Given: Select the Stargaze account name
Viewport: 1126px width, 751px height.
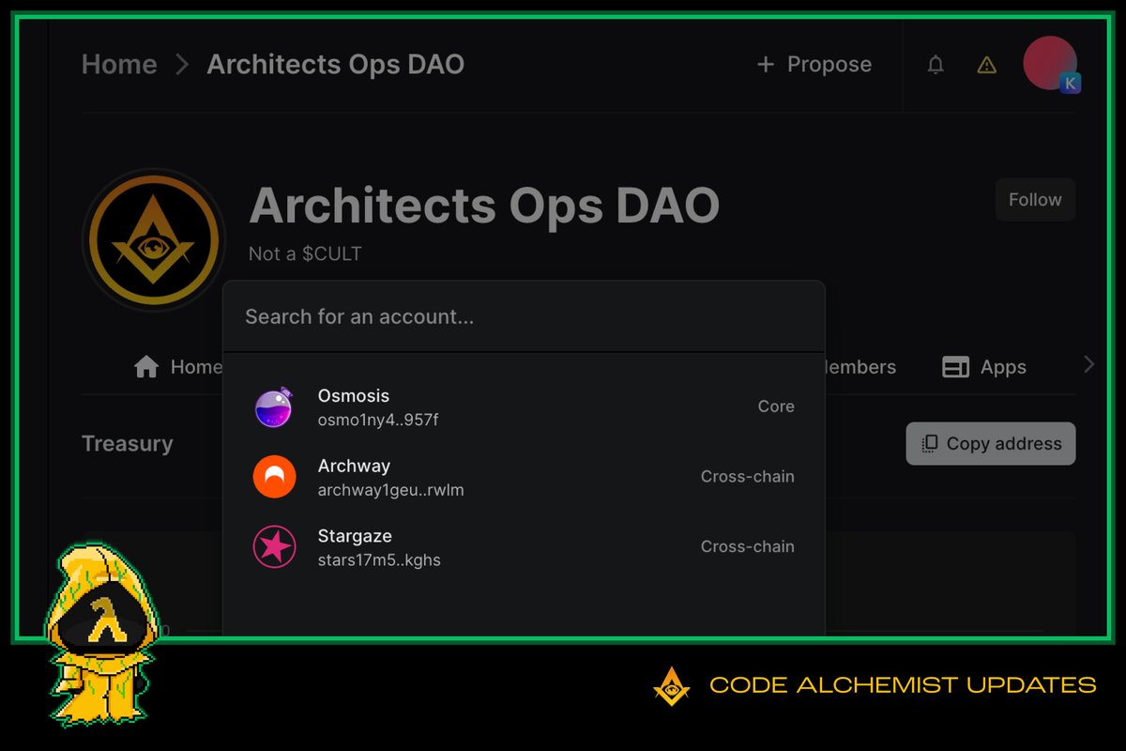Looking at the screenshot, I should point(355,536).
